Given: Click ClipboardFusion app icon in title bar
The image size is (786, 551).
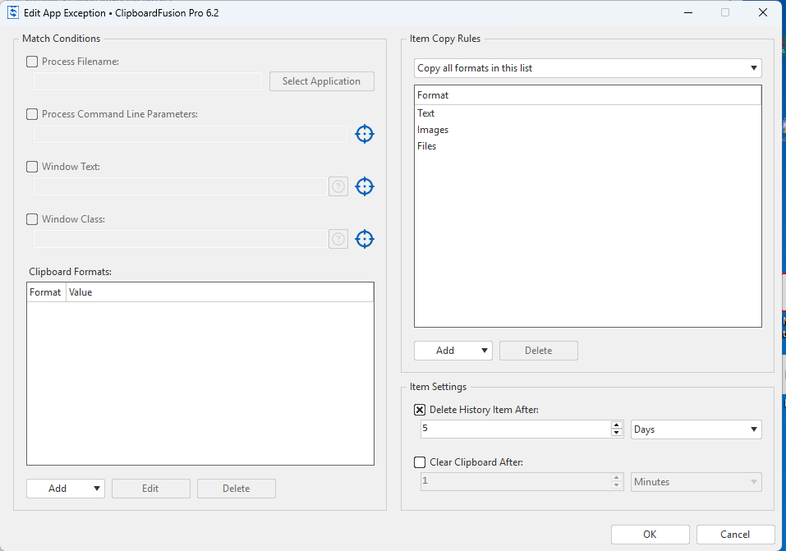Looking at the screenshot, I should (13, 13).
